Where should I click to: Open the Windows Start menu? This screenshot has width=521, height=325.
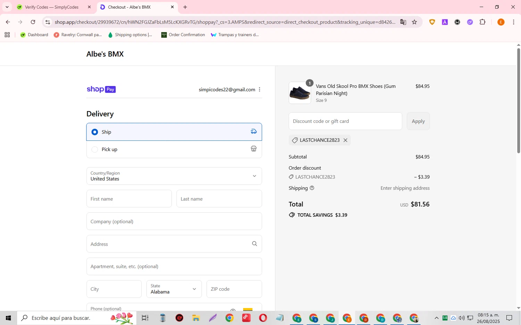click(x=8, y=318)
